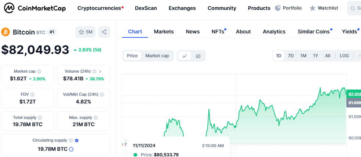Switch to the News tab
The height and width of the screenshot is (157, 361).
tap(193, 32)
